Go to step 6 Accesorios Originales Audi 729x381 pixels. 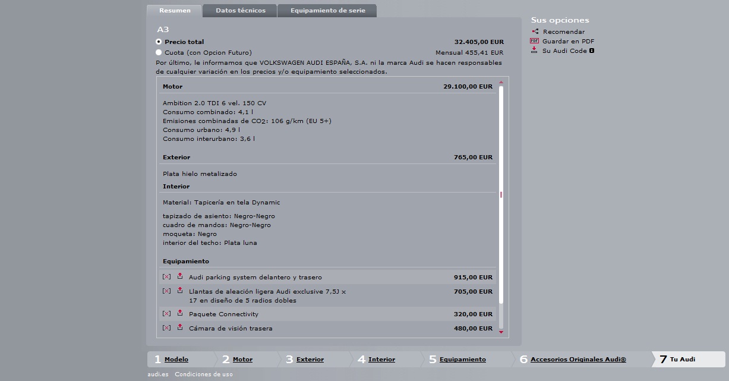(578, 359)
